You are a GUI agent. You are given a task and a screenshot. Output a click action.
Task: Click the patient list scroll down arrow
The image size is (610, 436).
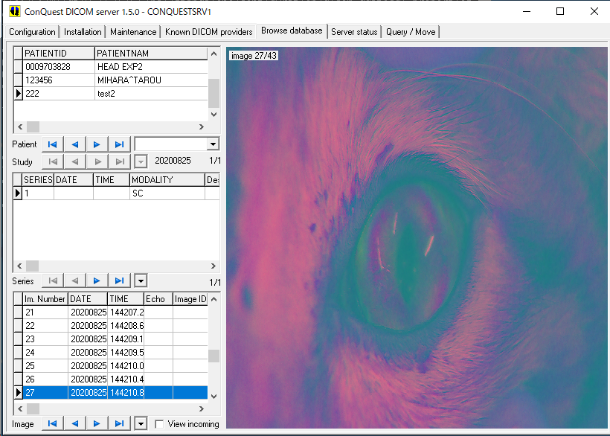click(213, 115)
